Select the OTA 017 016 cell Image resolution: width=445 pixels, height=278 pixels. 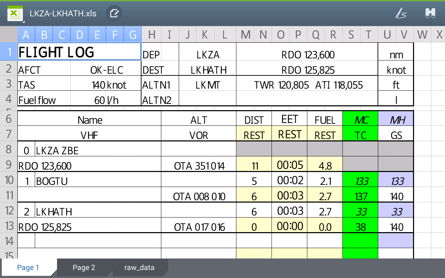(x=199, y=226)
